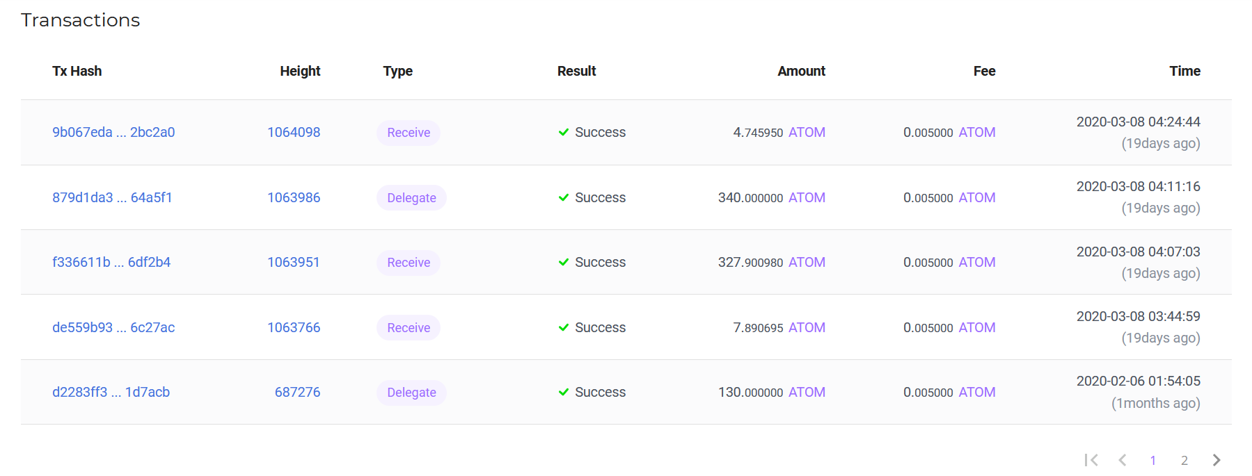Screen dimensions: 1252x476
Task: Select page 1 in pagination
Action: [x=1153, y=460]
